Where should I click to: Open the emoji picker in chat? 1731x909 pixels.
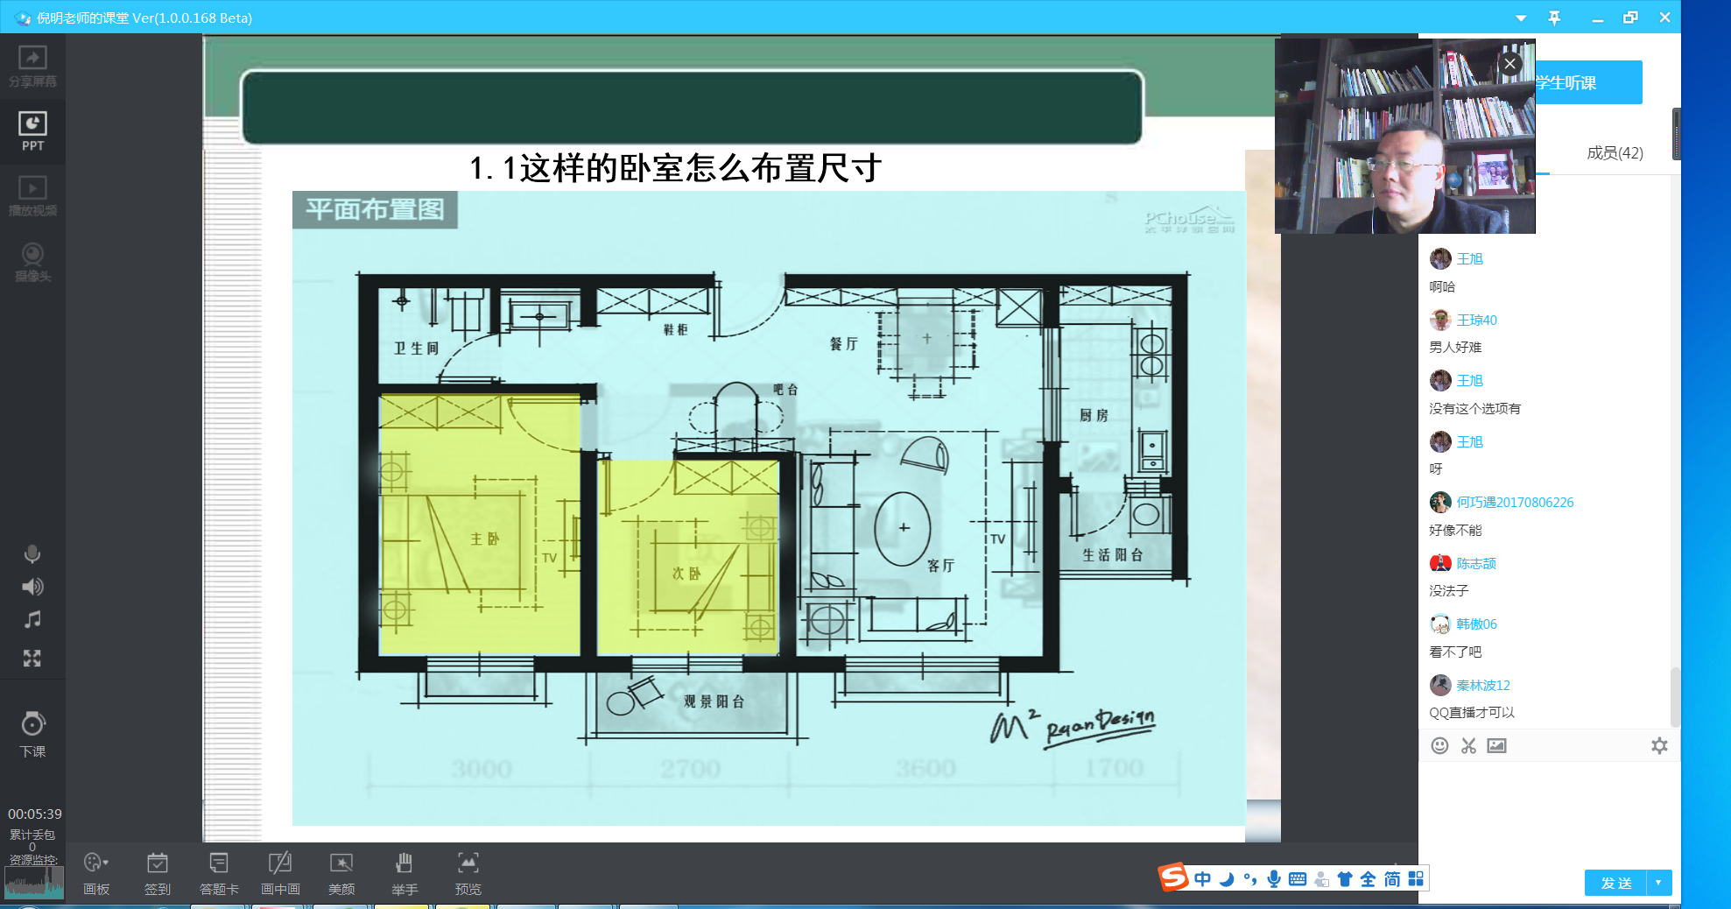point(1439,746)
